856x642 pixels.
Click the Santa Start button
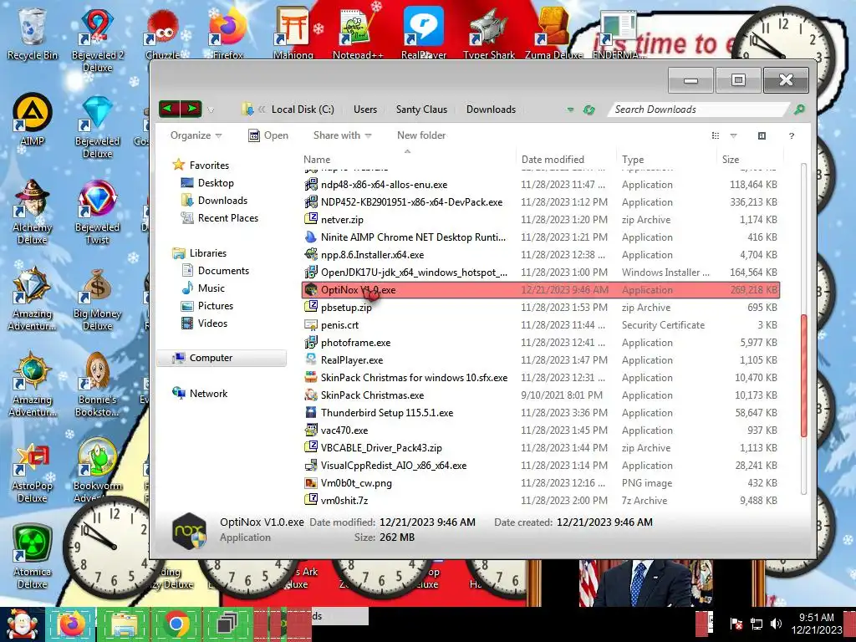23,624
